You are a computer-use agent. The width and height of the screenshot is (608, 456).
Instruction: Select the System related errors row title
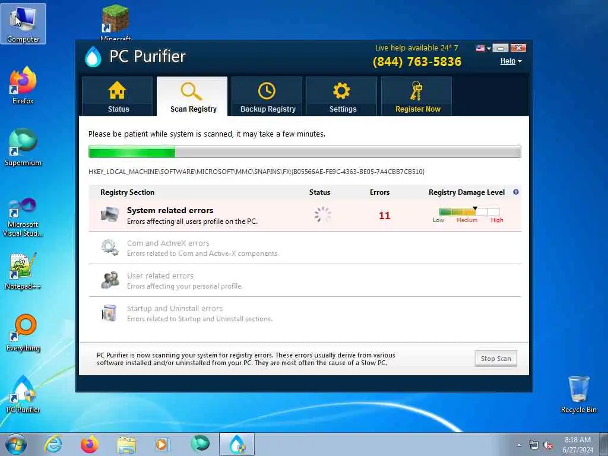click(170, 211)
